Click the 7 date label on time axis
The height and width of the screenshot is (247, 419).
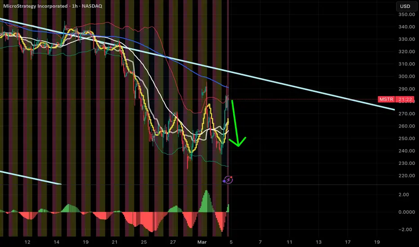pyautogui.click(x=260, y=242)
